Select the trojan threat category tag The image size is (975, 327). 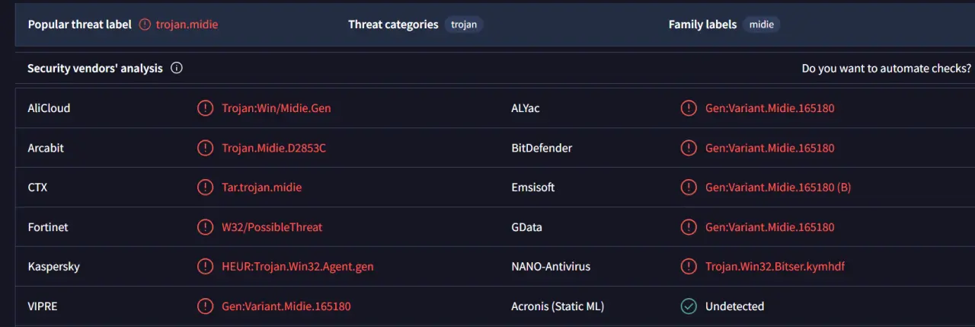point(464,24)
